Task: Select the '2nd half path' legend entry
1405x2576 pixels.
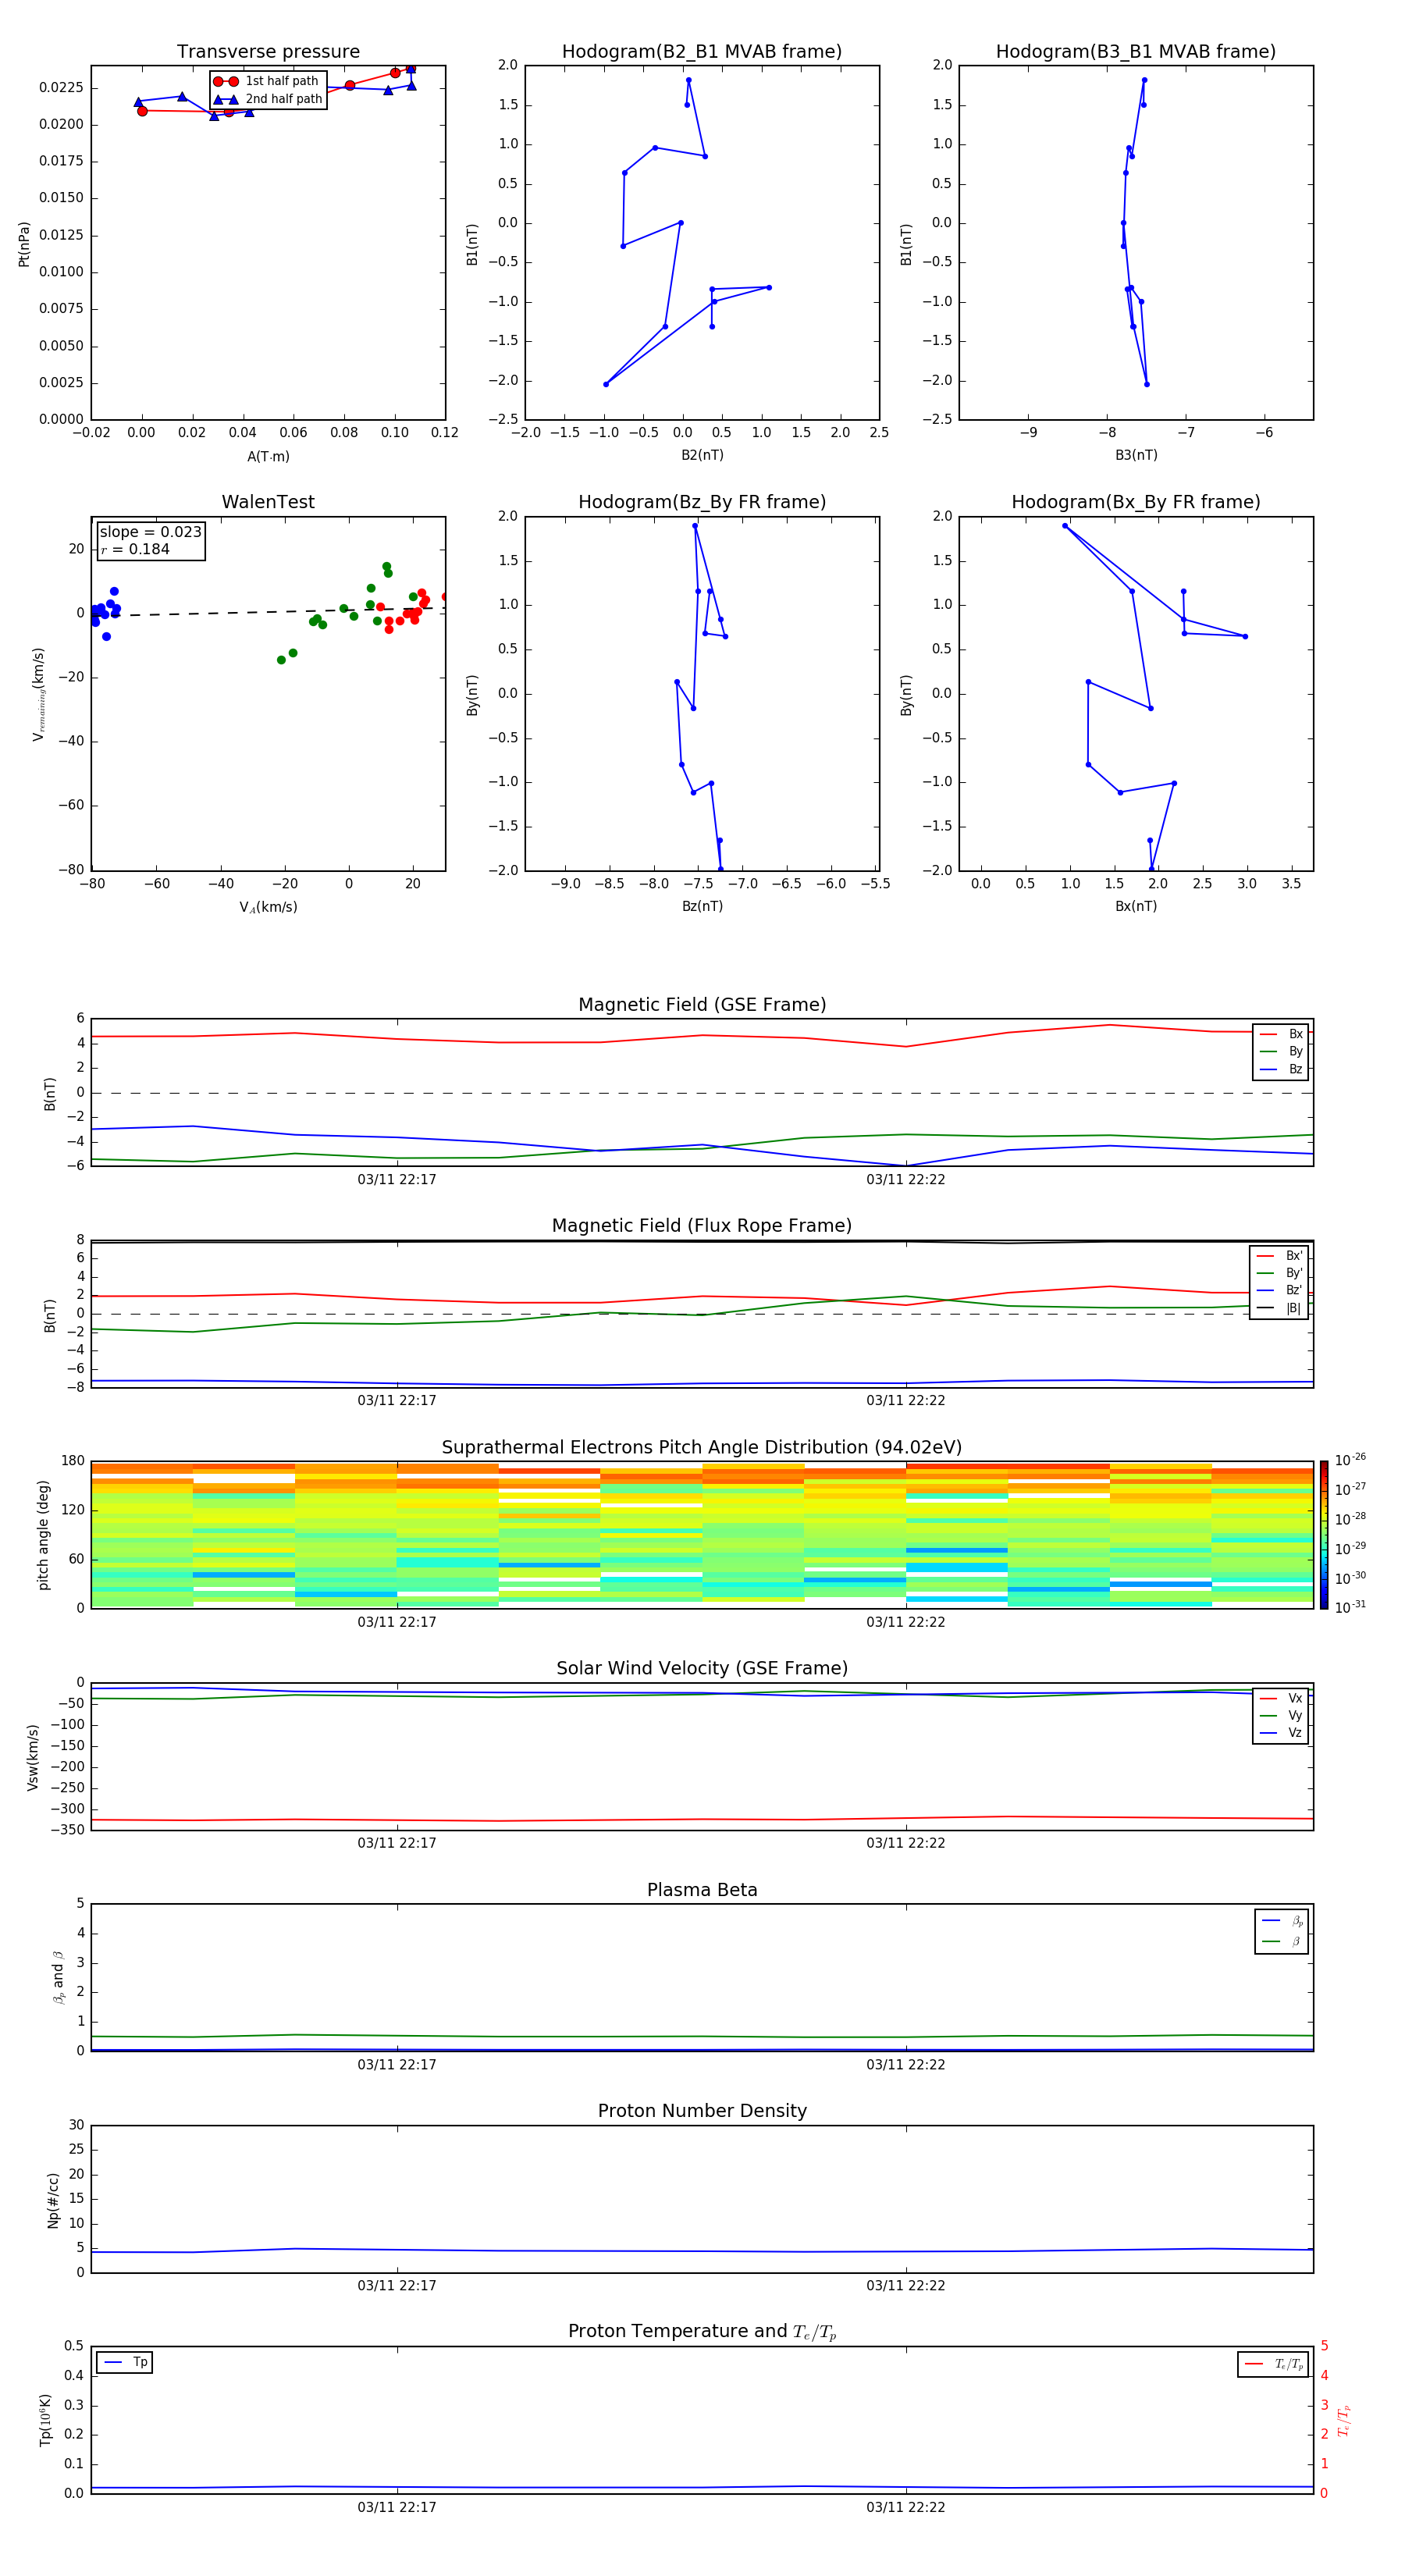Action: (x=268, y=99)
